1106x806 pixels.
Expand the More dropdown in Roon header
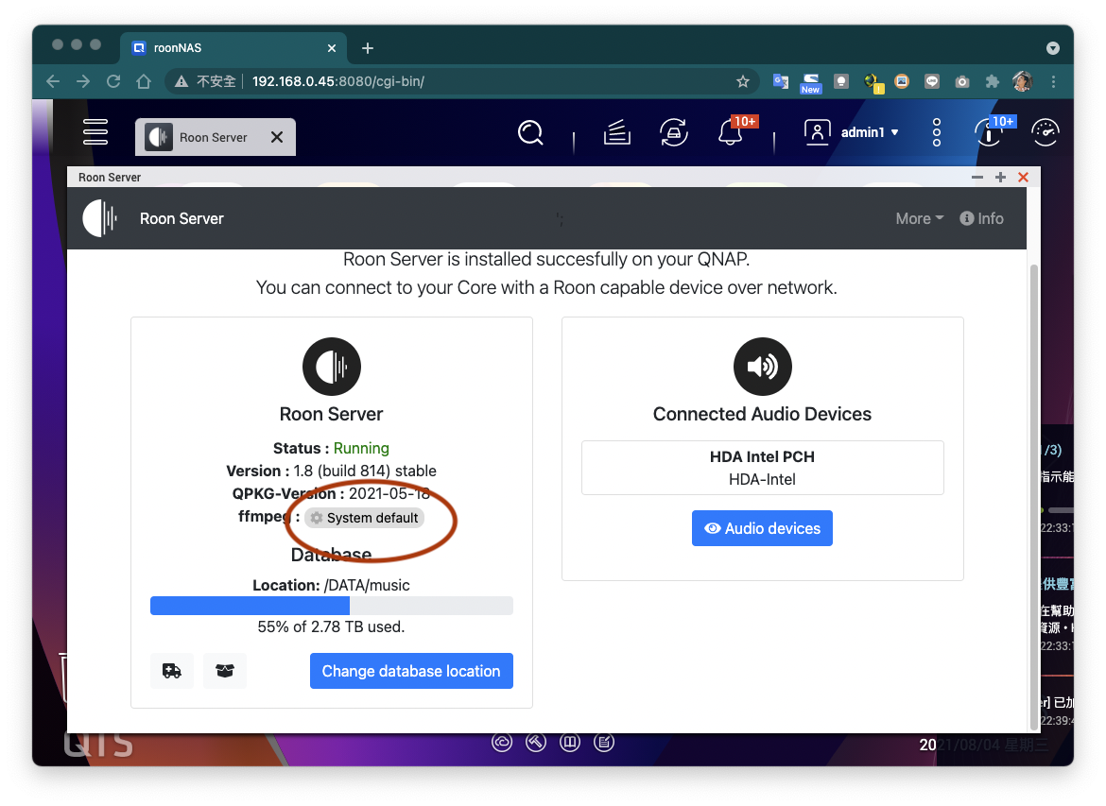point(919,218)
